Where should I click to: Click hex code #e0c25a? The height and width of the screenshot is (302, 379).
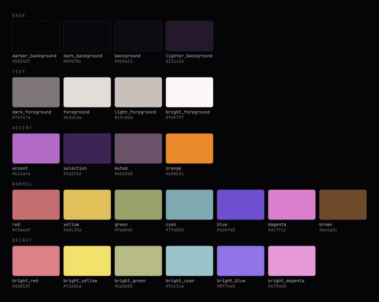(x=72, y=230)
